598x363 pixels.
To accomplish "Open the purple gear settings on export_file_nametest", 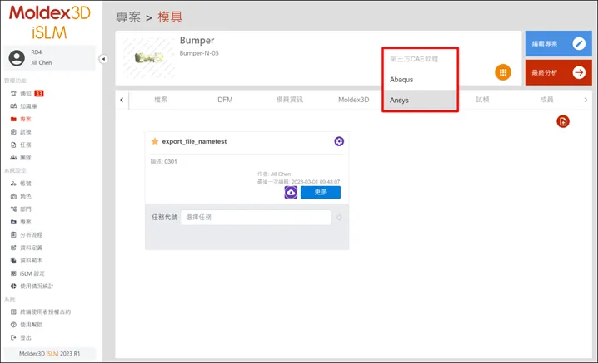I will tap(339, 141).
